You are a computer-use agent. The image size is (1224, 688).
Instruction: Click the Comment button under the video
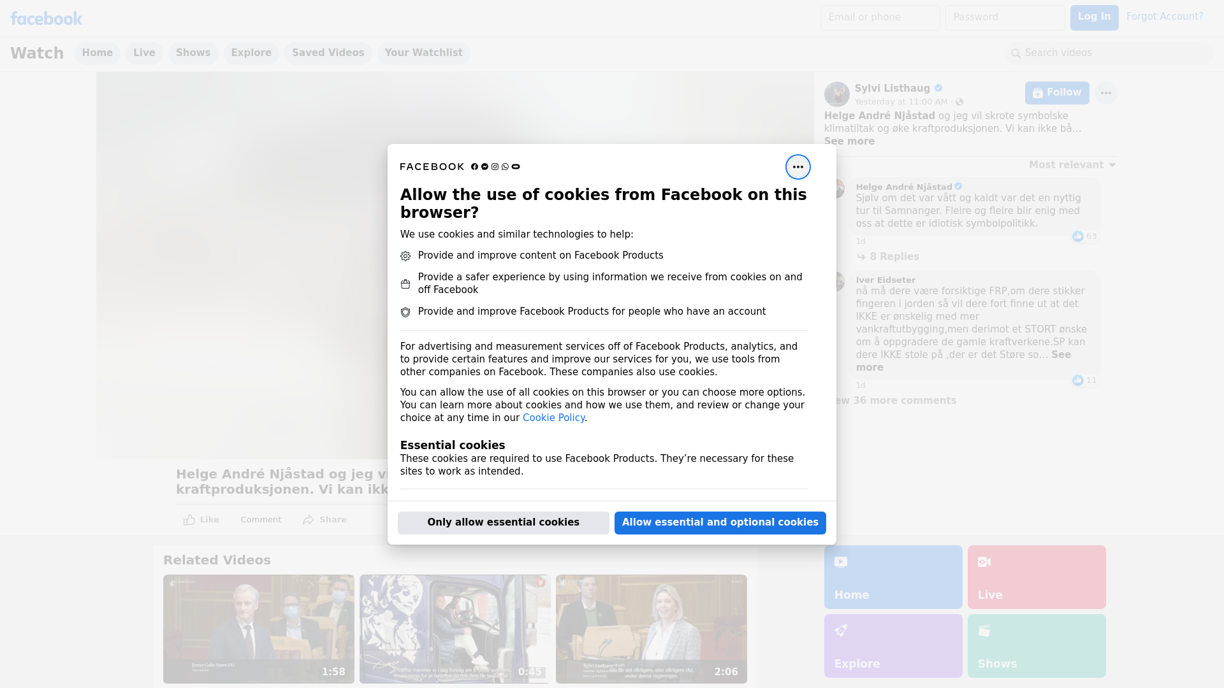pyautogui.click(x=261, y=520)
